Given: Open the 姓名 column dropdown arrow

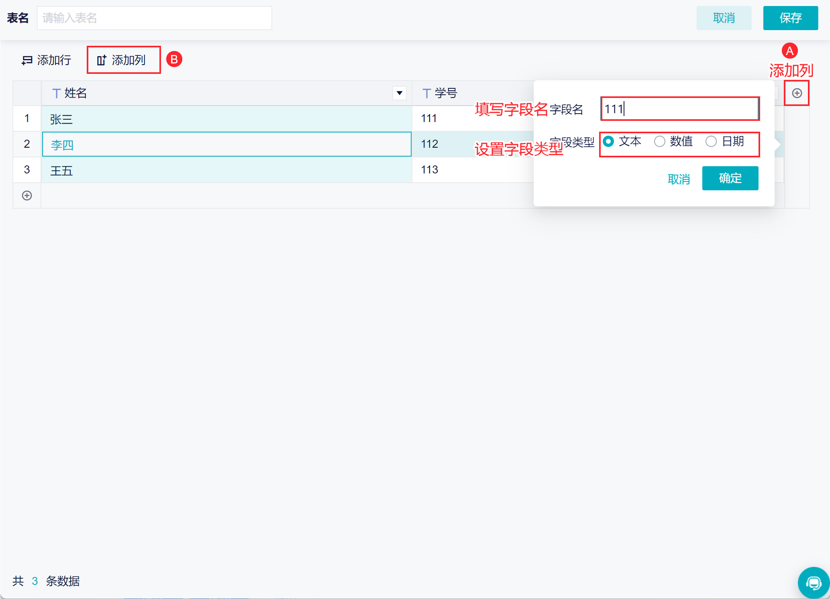Looking at the screenshot, I should 399,93.
